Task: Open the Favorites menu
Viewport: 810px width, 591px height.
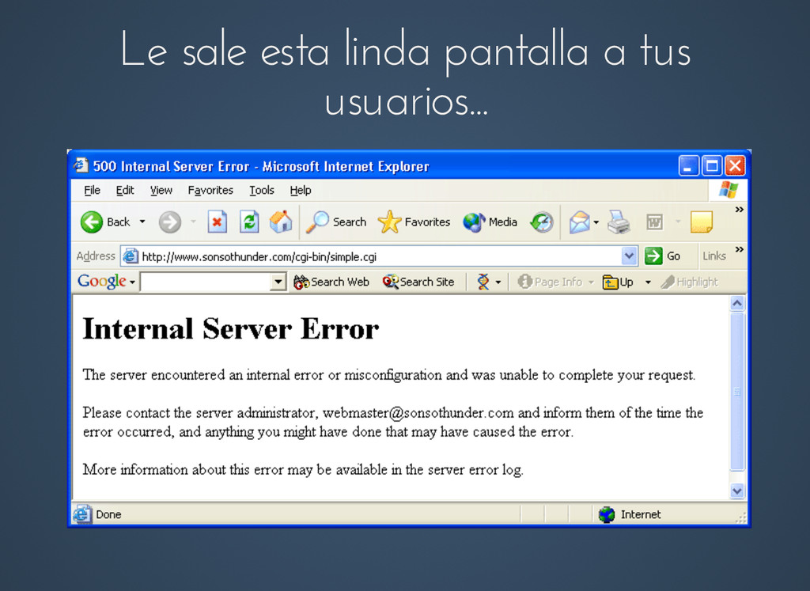Action: (x=210, y=190)
